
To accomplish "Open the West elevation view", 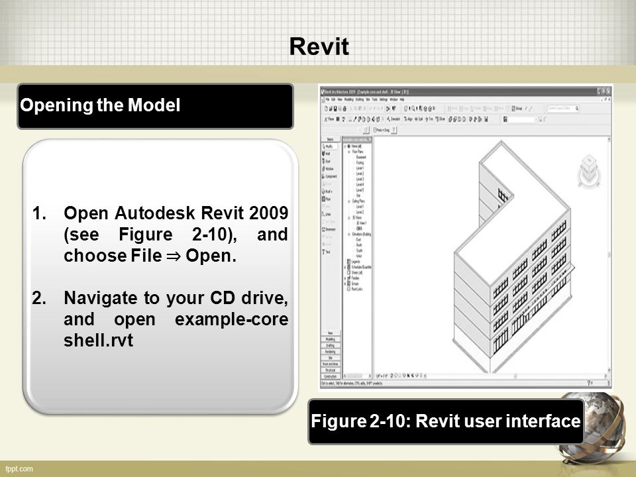I will pos(358,256).
